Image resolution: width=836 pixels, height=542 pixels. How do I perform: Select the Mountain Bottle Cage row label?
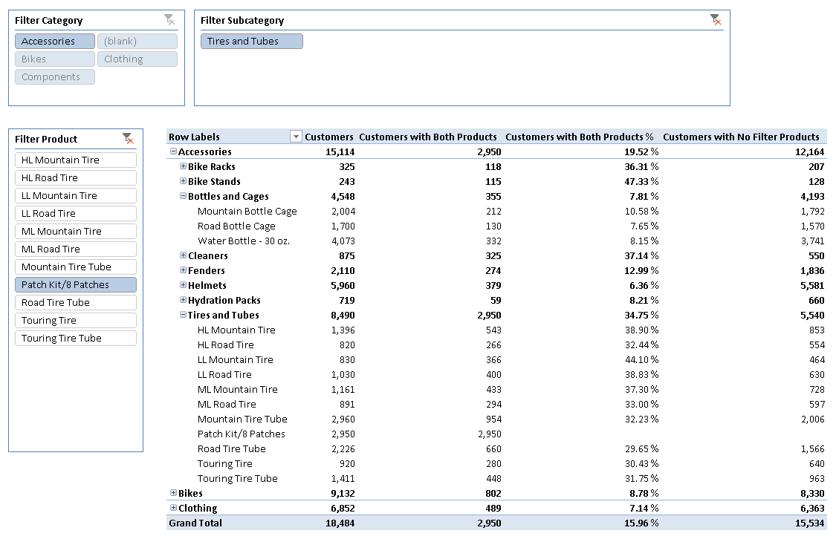(x=247, y=211)
